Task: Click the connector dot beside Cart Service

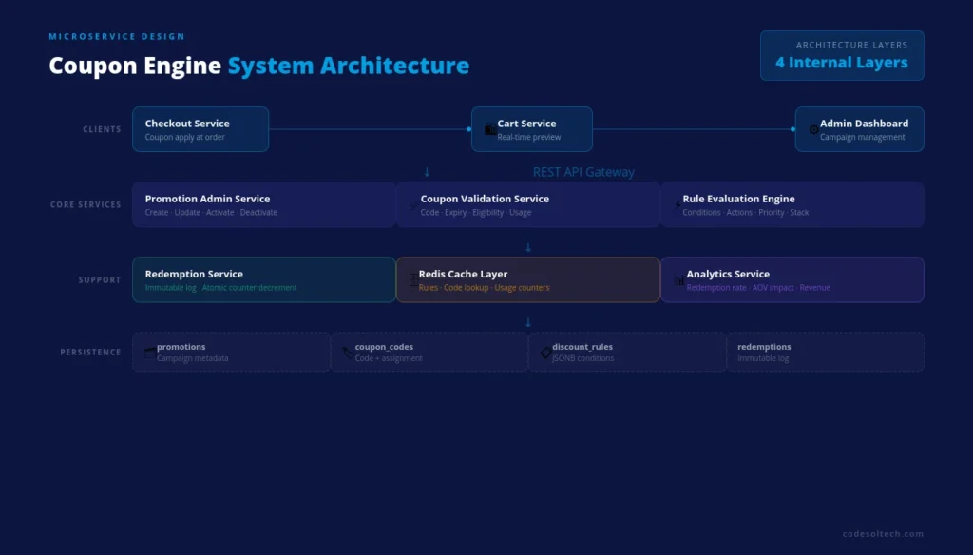Action: [468, 129]
